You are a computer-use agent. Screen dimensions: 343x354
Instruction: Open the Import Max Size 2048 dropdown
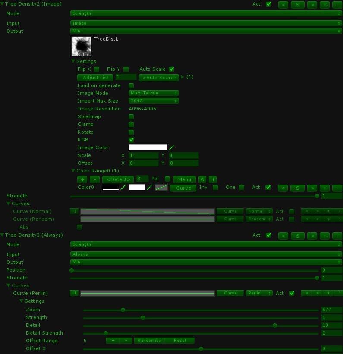pyautogui.click(x=154, y=101)
